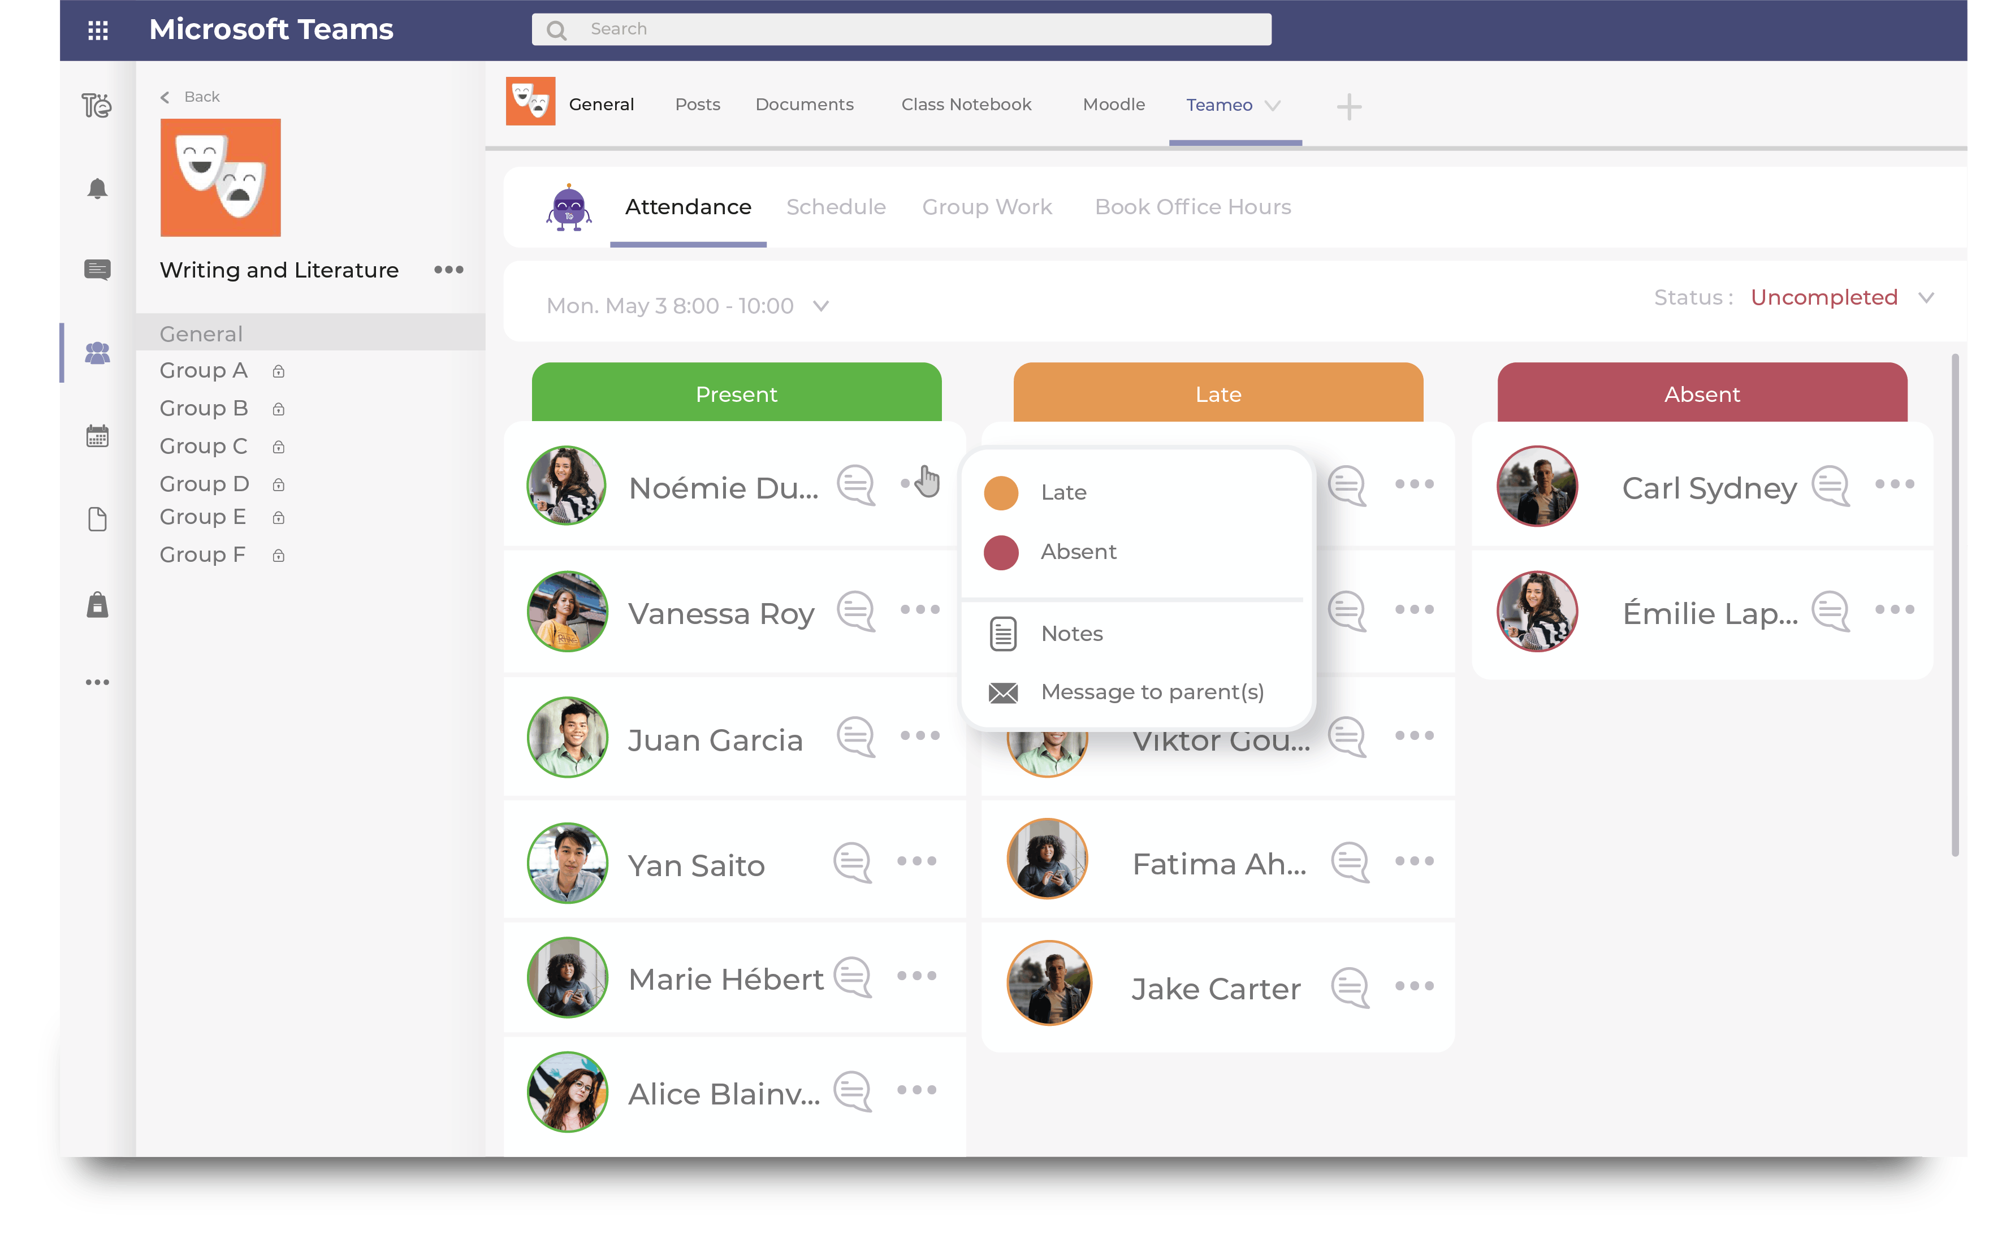Click the Files icon in the left rail

97,519
